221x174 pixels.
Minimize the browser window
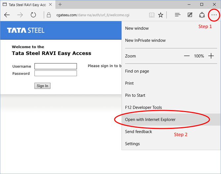point(189,5)
